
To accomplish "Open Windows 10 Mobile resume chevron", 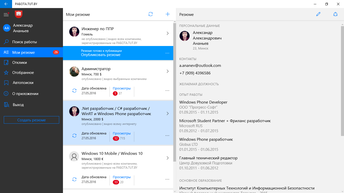I will 168,158.
